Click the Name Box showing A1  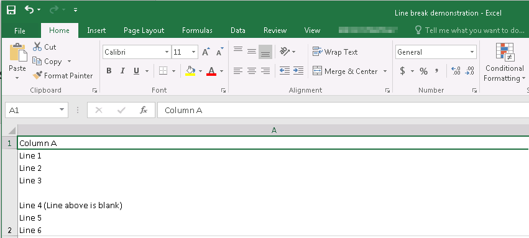(37, 110)
